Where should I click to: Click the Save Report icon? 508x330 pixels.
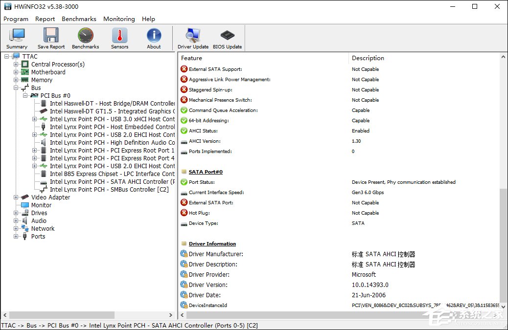[x=51, y=38]
